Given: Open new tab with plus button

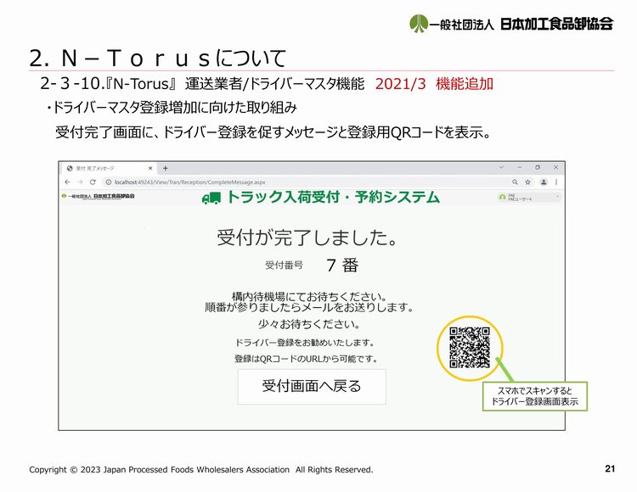Looking at the screenshot, I should 166,168.
